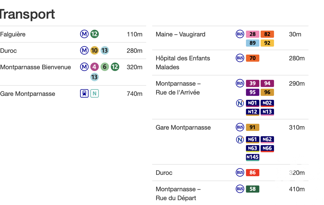
Task: Click the night bus N145 badge
Action: point(253,157)
